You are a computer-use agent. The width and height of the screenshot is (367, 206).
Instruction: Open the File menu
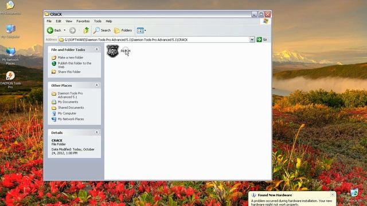pos(49,21)
